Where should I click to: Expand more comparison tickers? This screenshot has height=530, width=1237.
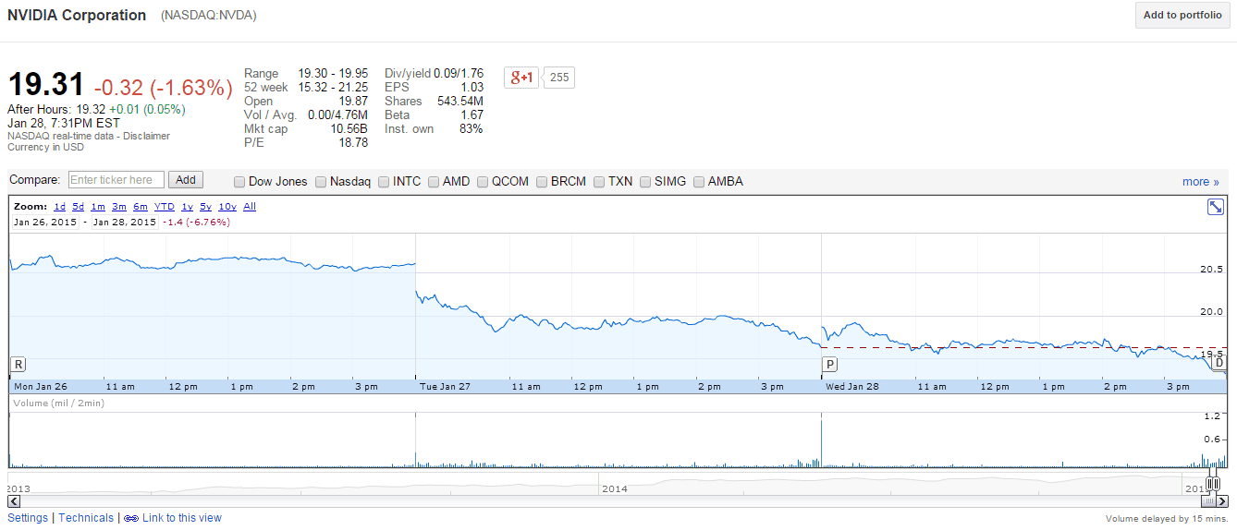coord(1200,182)
